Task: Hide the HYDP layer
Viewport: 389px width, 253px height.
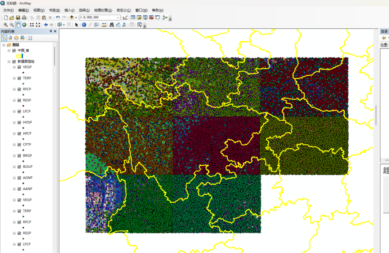Action: tap(19, 122)
